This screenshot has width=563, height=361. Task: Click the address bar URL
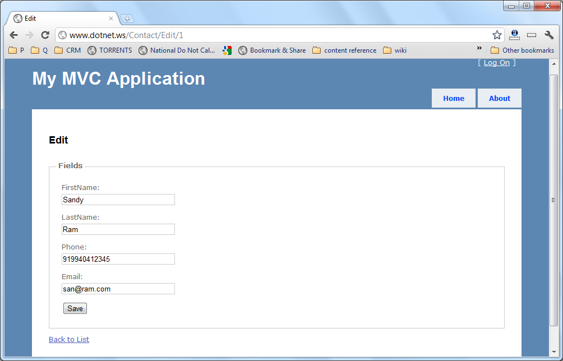point(224,35)
